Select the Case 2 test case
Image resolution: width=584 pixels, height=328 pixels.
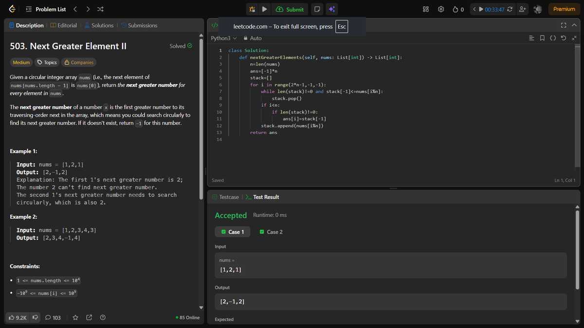[x=272, y=232]
